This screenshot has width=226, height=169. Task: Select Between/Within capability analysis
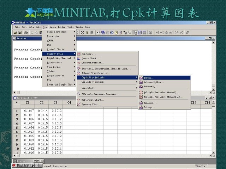(x=165, y=82)
